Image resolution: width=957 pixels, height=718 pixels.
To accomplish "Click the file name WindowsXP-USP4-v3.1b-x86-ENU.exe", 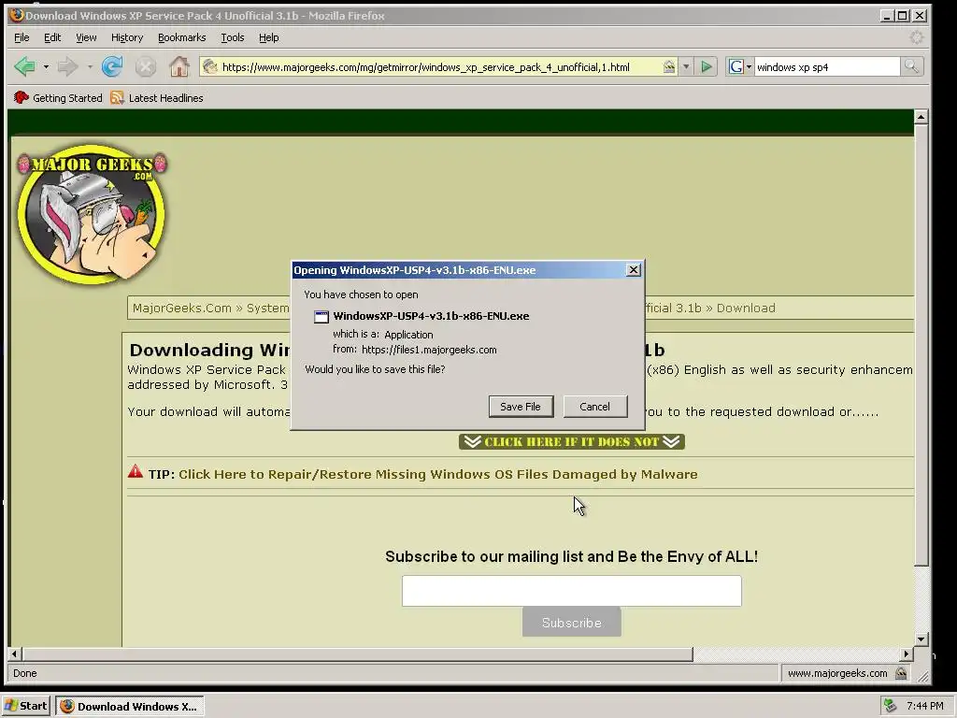I will (x=431, y=316).
